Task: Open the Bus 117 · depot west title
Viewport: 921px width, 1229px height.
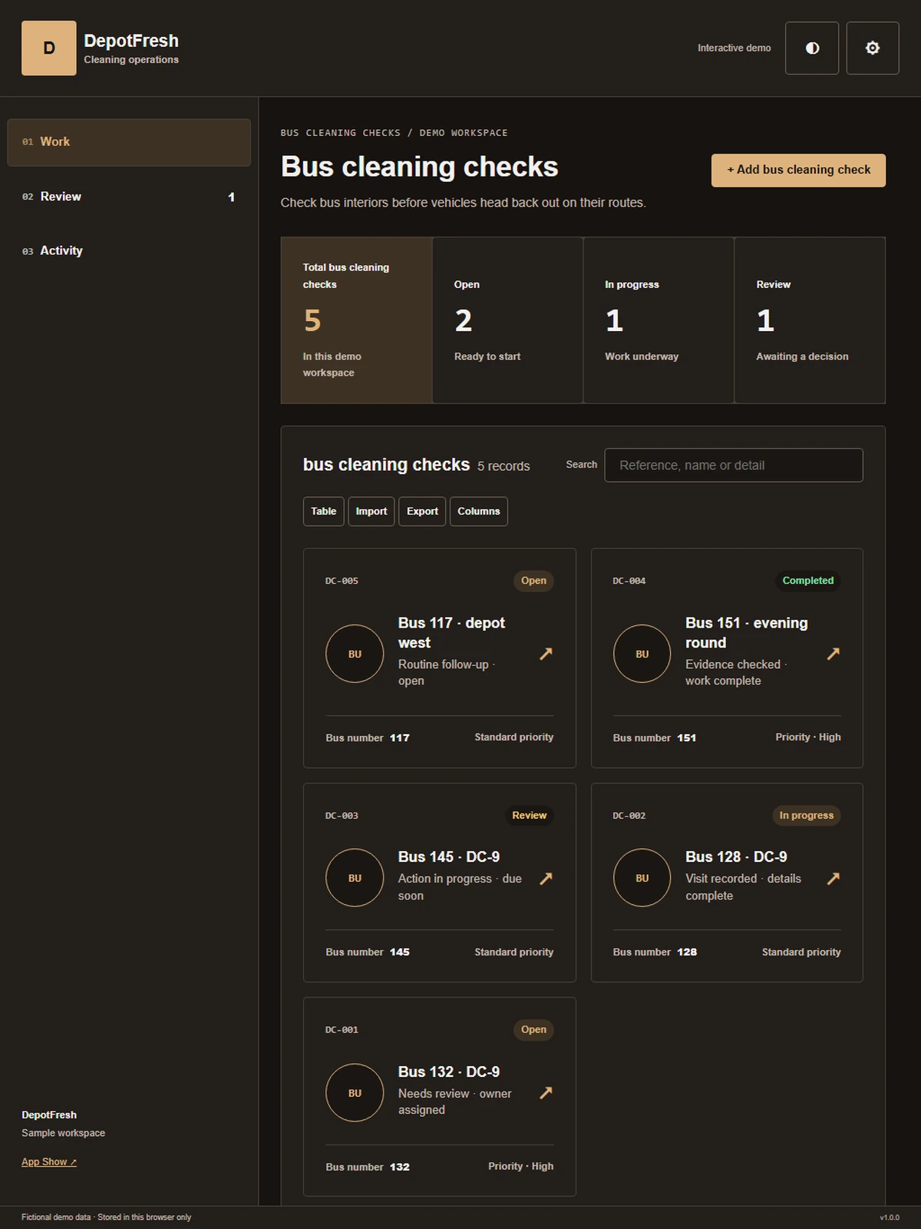Action: tap(451, 633)
